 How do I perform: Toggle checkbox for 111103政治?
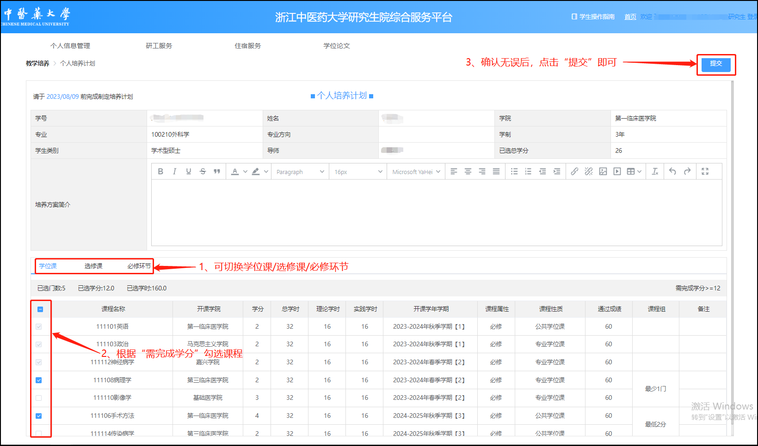coord(39,344)
